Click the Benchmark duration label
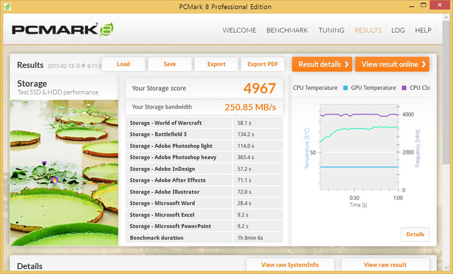The height and width of the screenshot is (274, 453). tap(157, 238)
